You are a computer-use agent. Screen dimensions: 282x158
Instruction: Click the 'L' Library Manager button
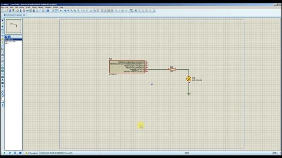(x=9, y=36)
